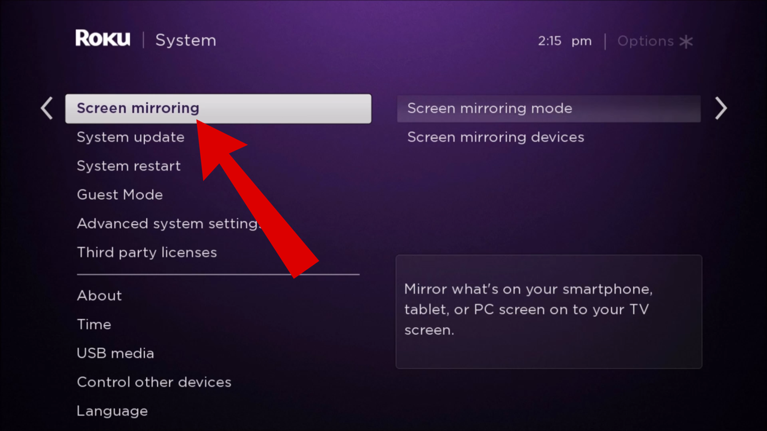Screen dimensions: 767x431
Task: Go back with the left chevron arrow
Action: pyautogui.click(x=47, y=108)
